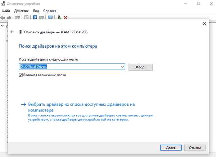Click the back arrow in Device Manager toolbar
216x157 pixels.
[3, 18]
